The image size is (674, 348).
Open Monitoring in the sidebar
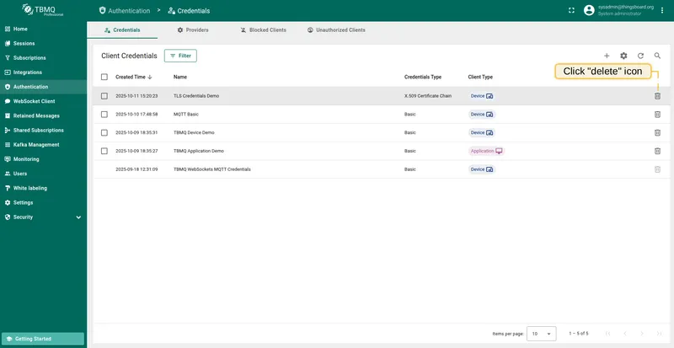point(43,159)
